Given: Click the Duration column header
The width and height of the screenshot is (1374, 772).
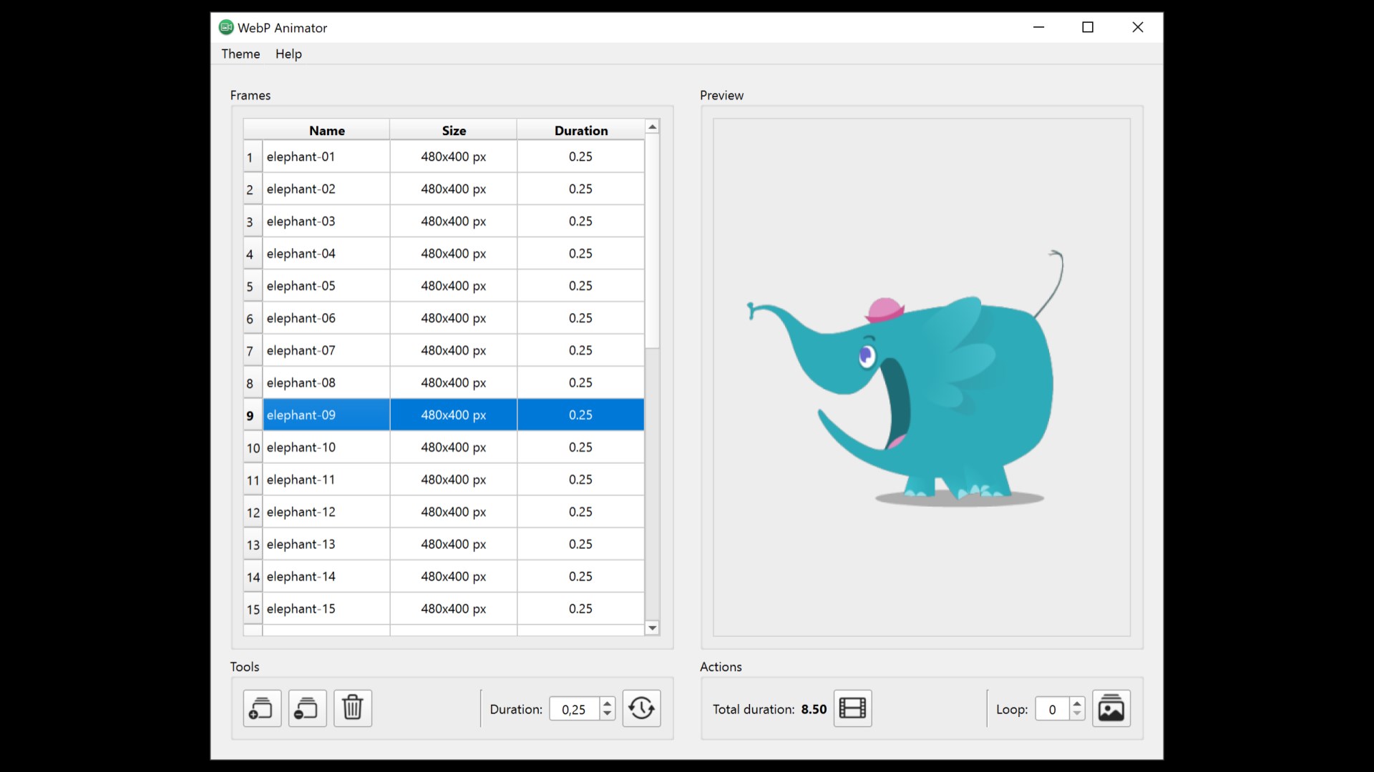Looking at the screenshot, I should pos(580,130).
